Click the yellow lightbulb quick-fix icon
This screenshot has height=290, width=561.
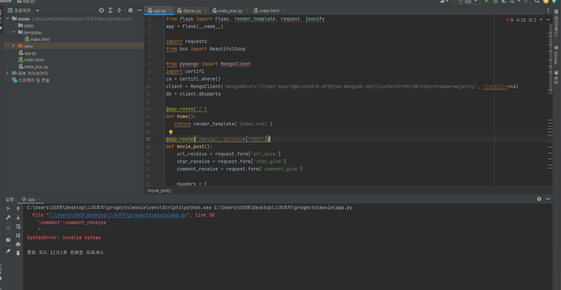click(171, 132)
